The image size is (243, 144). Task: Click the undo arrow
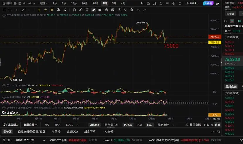coord(138,10)
